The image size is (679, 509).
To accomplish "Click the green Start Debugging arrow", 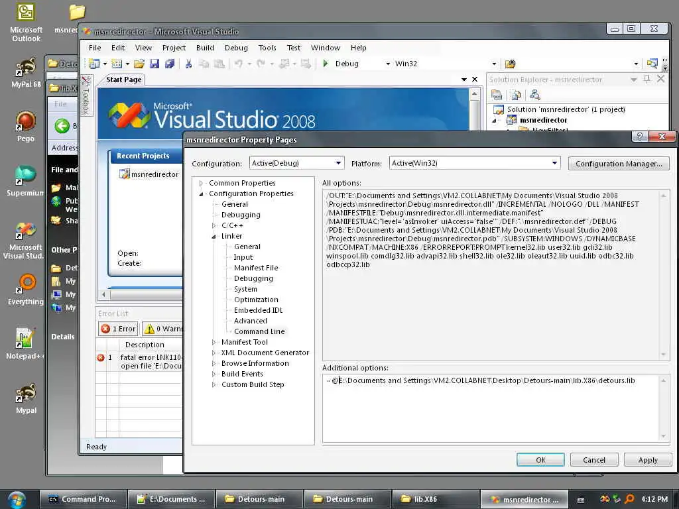I will [x=326, y=64].
